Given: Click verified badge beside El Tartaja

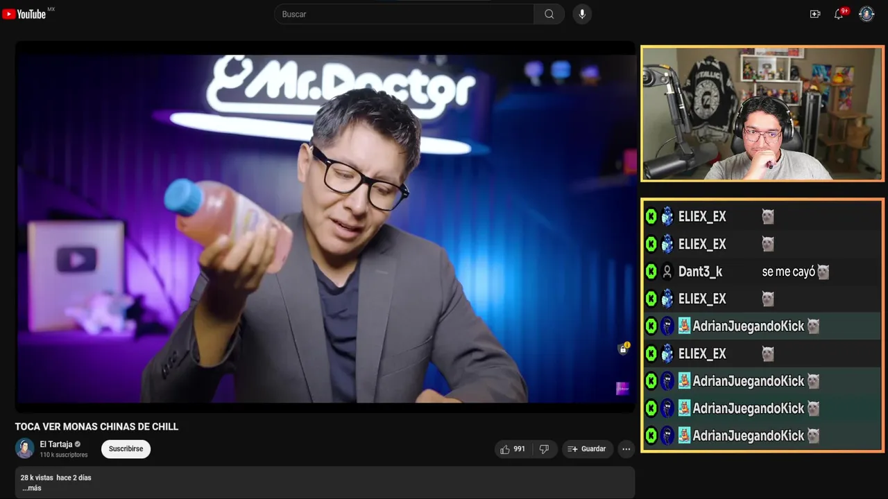Looking at the screenshot, I should (x=78, y=444).
